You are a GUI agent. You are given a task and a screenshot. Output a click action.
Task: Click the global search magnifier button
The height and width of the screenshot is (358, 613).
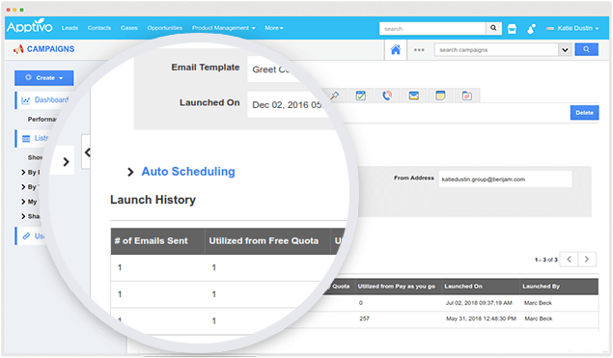coord(493,28)
